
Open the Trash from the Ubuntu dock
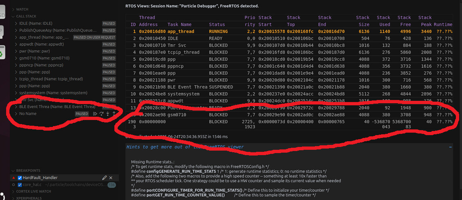(x=2, y=52)
